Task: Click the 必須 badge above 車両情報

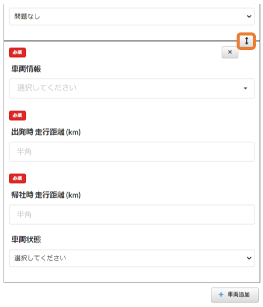Action: 17,52
